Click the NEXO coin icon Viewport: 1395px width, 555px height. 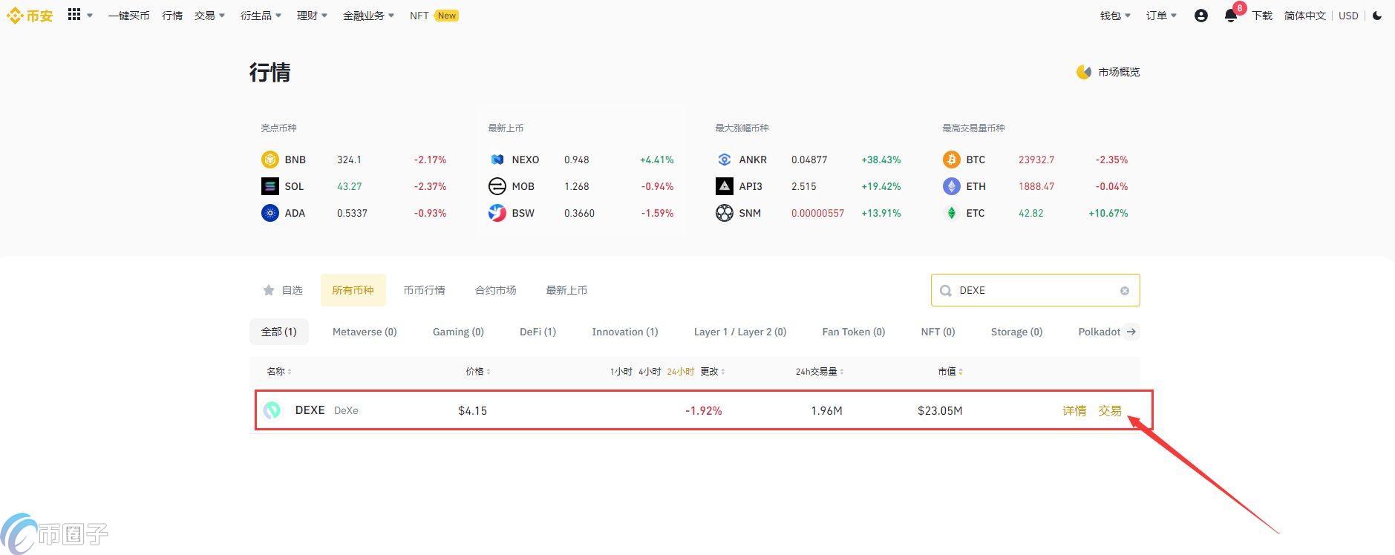[497, 160]
